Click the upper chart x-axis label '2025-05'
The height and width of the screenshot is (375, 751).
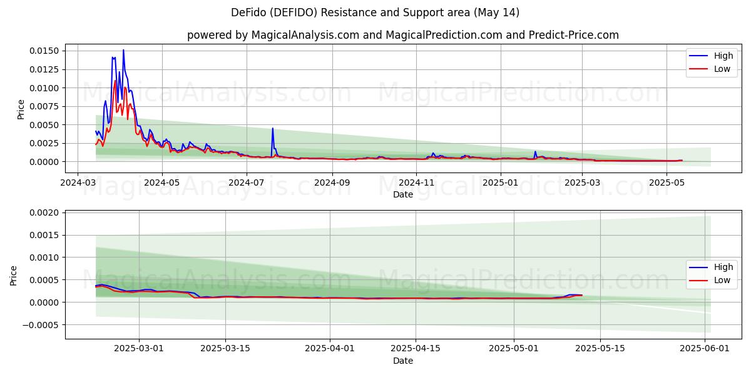(667, 182)
